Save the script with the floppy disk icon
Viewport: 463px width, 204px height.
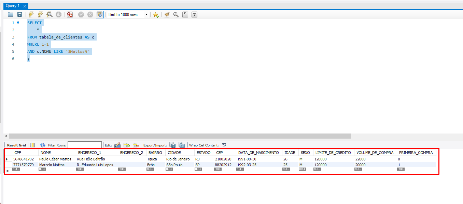click(19, 15)
